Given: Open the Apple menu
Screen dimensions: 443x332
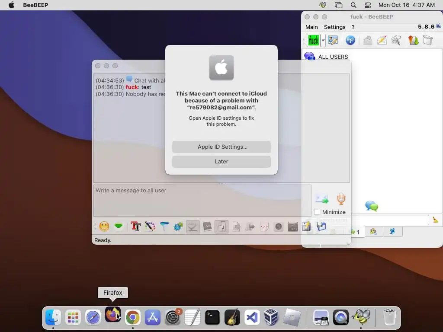Looking at the screenshot, I should [11, 5].
